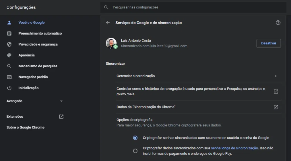Follow the senha longa de sincronização link

point(234,148)
